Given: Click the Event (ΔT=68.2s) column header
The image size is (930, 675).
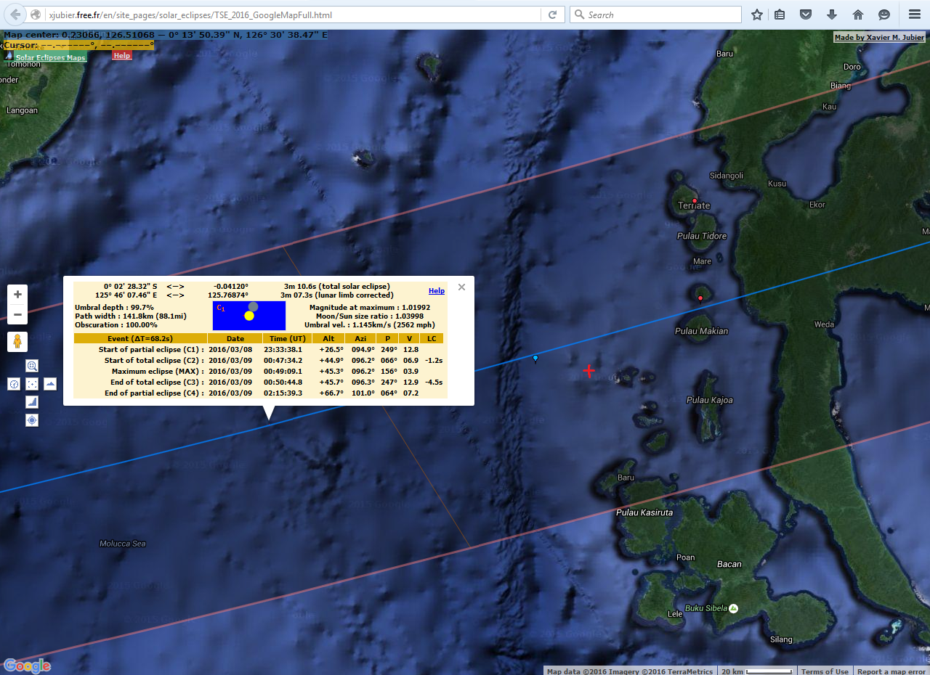Looking at the screenshot, I should point(140,338).
